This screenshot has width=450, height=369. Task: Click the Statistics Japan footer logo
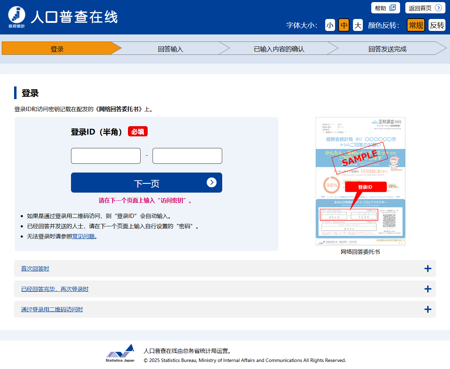pos(120,353)
